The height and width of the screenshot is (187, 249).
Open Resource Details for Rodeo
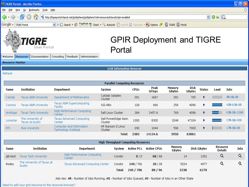tap(222, 164)
